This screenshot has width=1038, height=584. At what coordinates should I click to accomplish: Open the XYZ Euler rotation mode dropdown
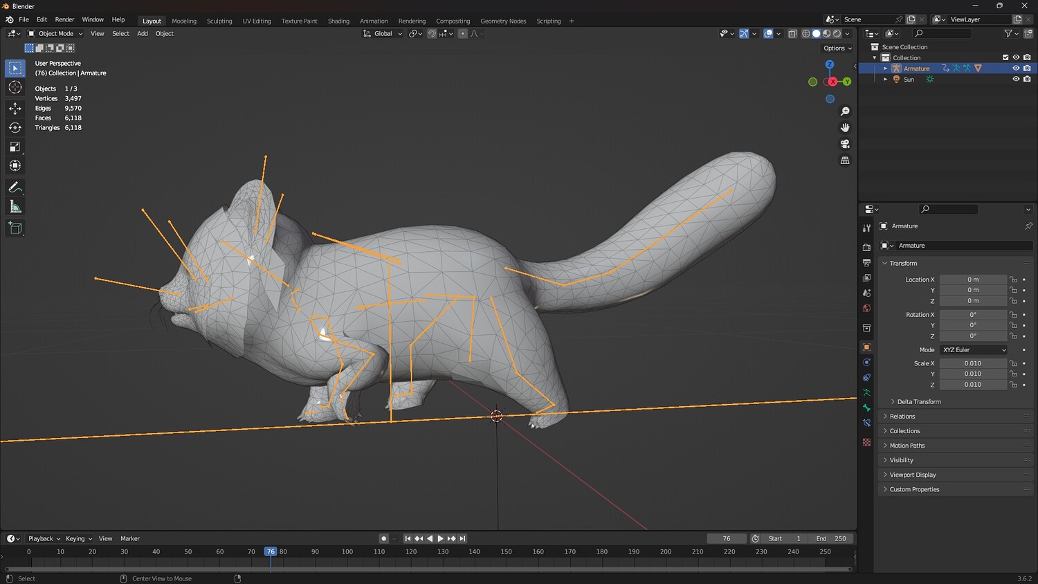(x=973, y=350)
